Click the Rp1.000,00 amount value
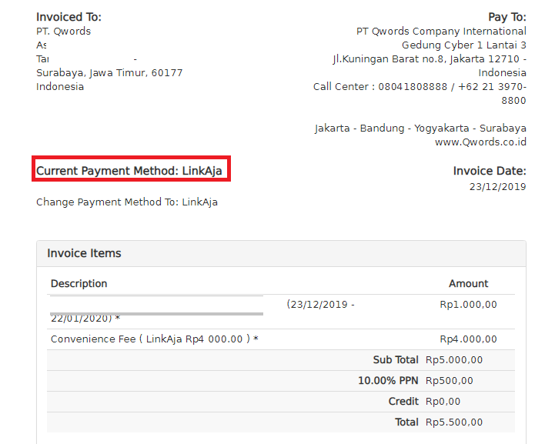This screenshot has width=555, height=444. pyautogui.click(x=468, y=305)
